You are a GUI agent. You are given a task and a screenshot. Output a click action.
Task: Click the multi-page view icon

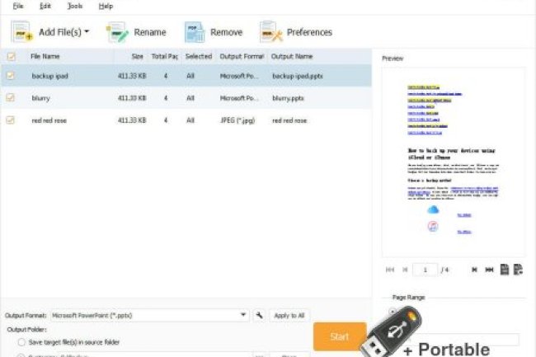click(518, 270)
